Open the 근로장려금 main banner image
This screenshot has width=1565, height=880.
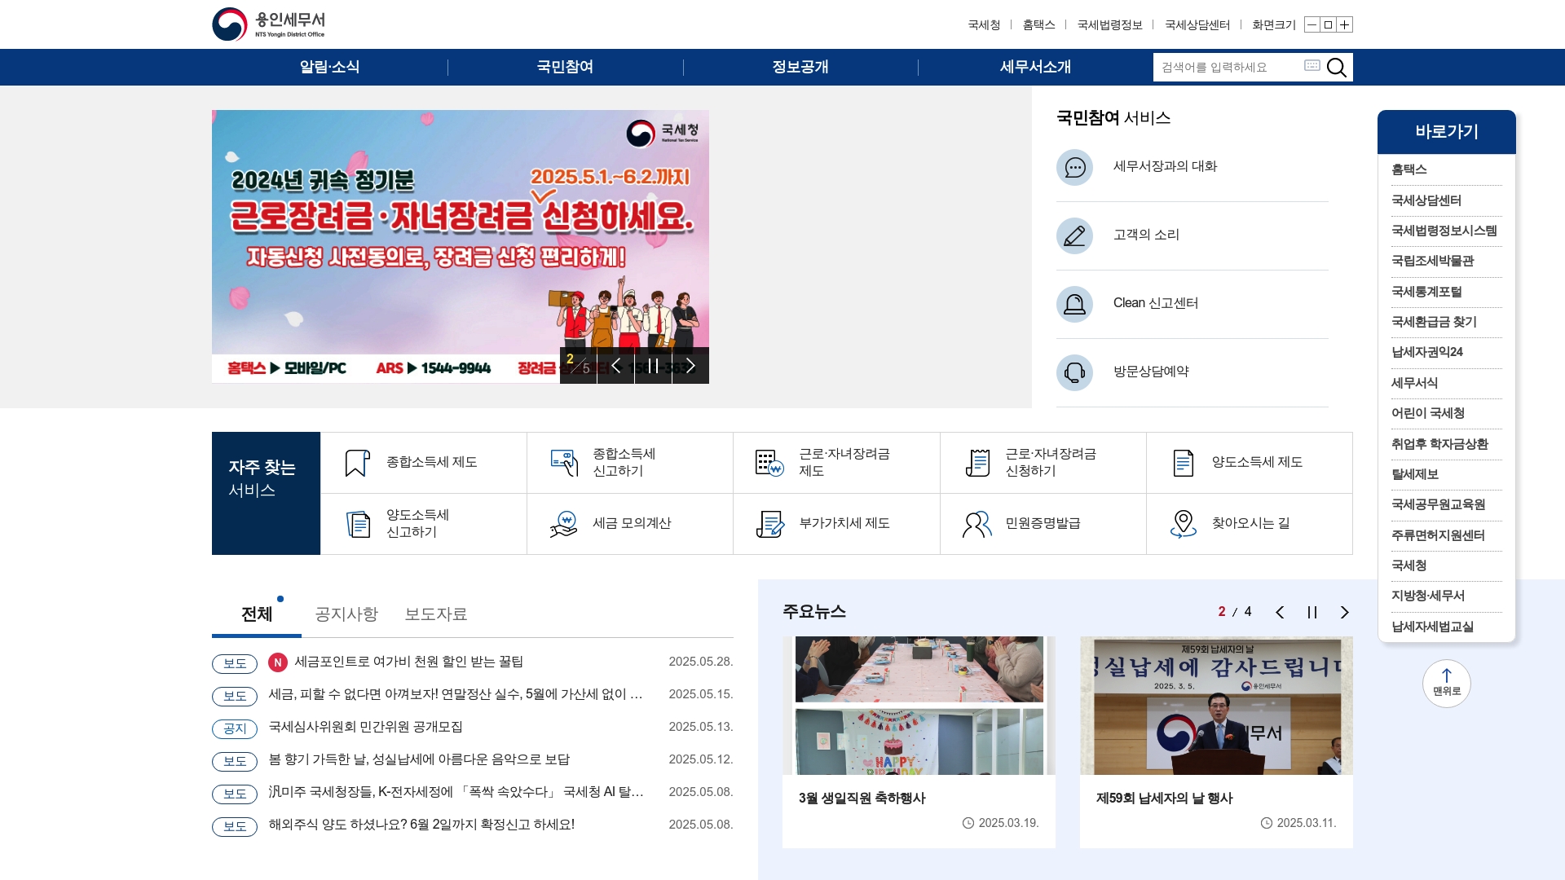[x=461, y=246]
